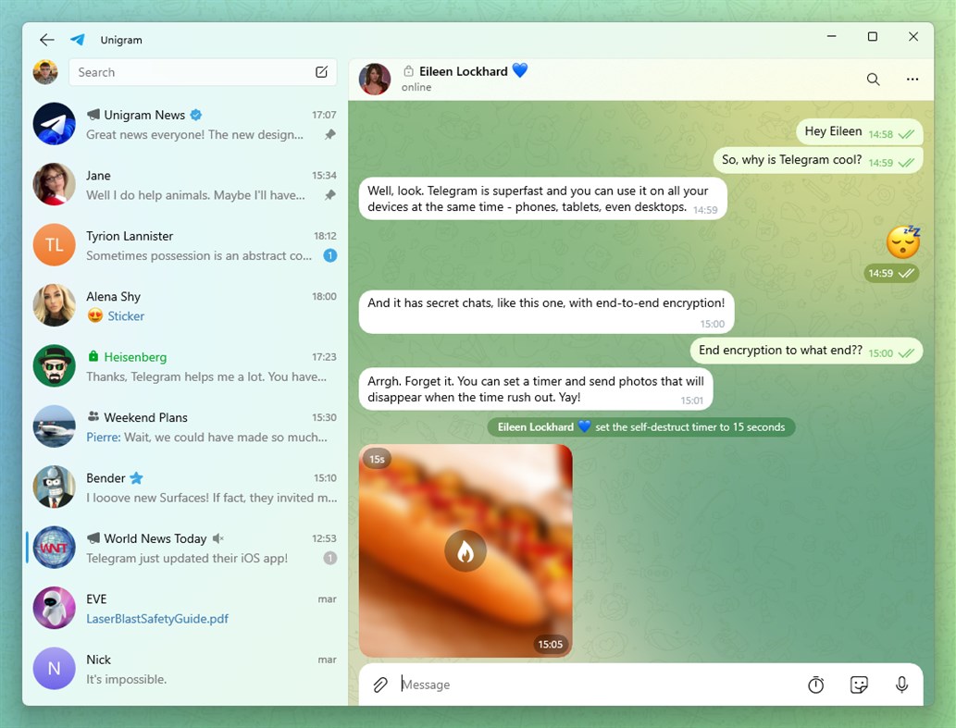The width and height of the screenshot is (956, 728).
Task: Open the compose new message panel
Action: click(321, 71)
